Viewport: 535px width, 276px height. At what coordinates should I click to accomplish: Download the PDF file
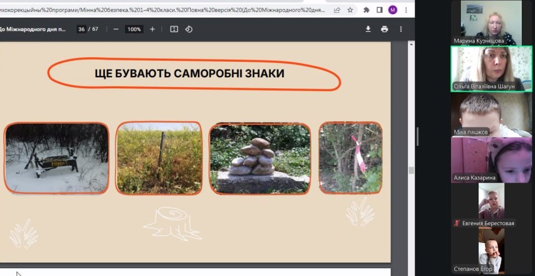[x=368, y=29]
